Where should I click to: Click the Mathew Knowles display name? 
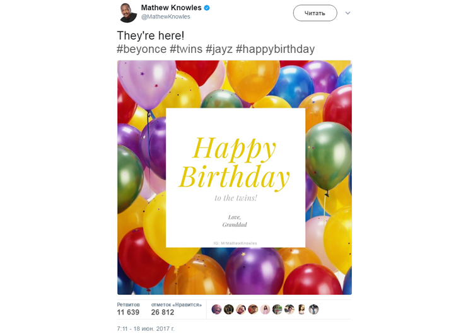171,8
